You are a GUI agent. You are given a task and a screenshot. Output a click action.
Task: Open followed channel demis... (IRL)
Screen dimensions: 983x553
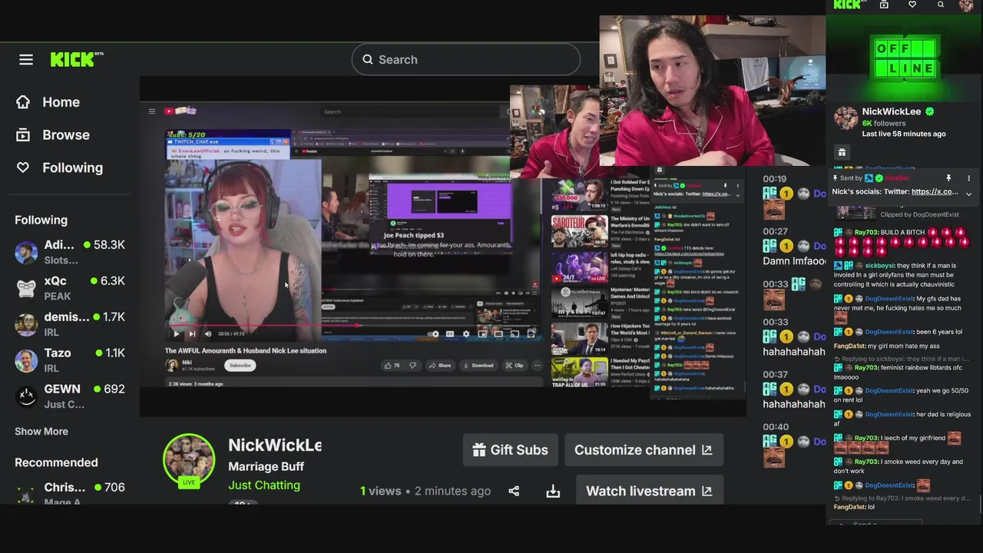tap(70, 324)
